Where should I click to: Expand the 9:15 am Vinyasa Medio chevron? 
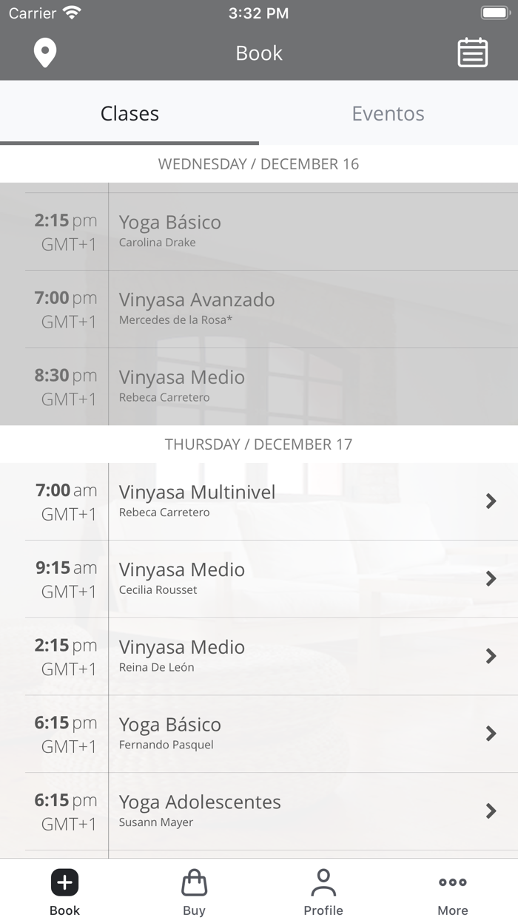[x=491, y=579]
